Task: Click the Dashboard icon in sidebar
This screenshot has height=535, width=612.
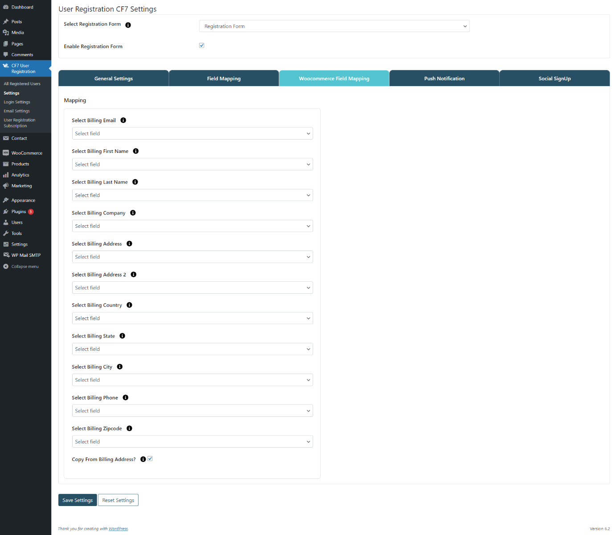Action: click(6, 7)
